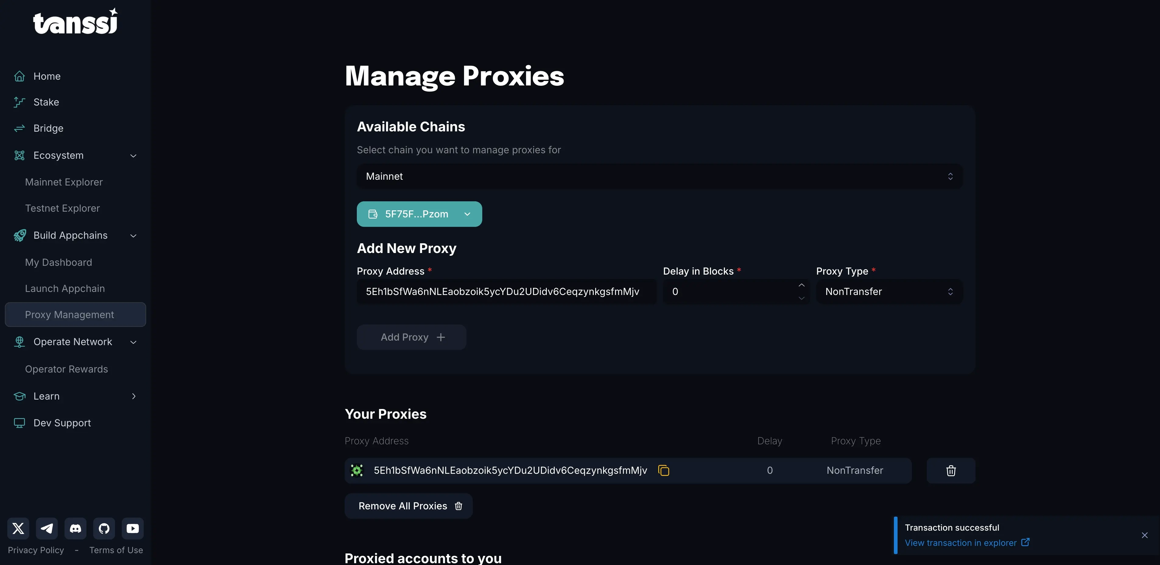The height and width of the screenshot is (565, 1160).
Task: Open the NonTransfer Proxy Type dropdown
Action: coord(889,292)
